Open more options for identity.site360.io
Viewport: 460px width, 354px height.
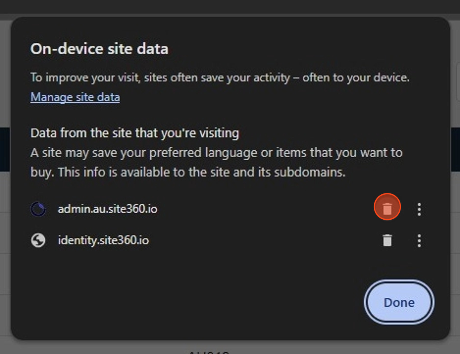(419, 241)
